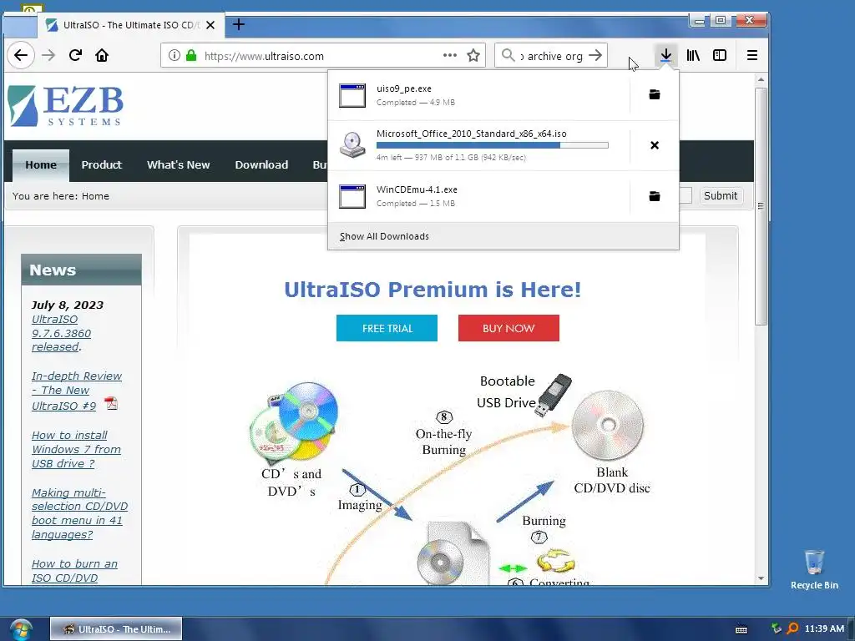Open a new browser tab

tap(238, 24)
